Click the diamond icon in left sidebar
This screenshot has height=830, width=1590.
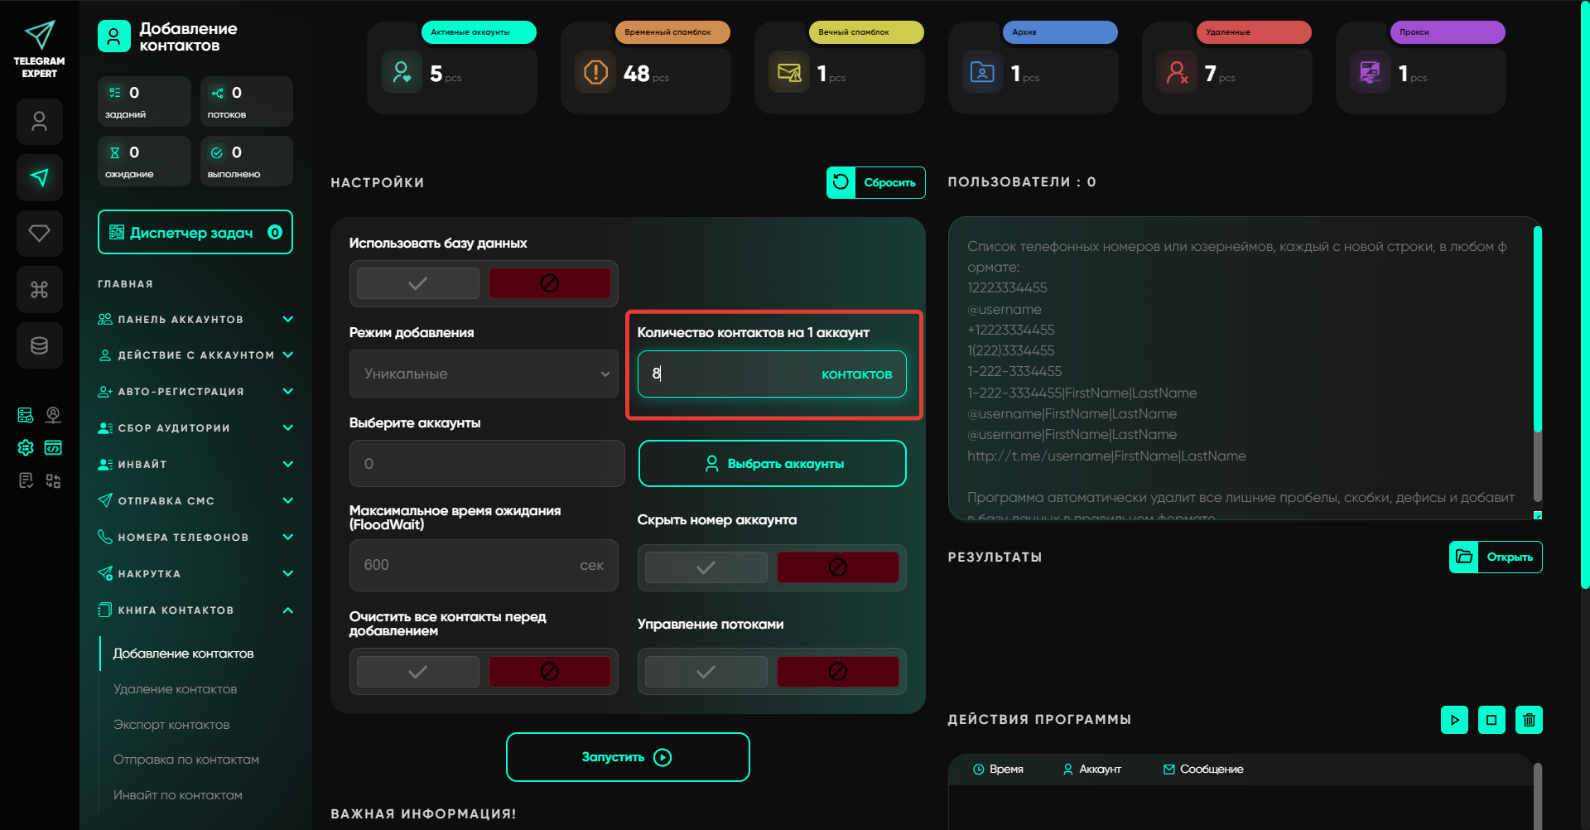(39, 234)
